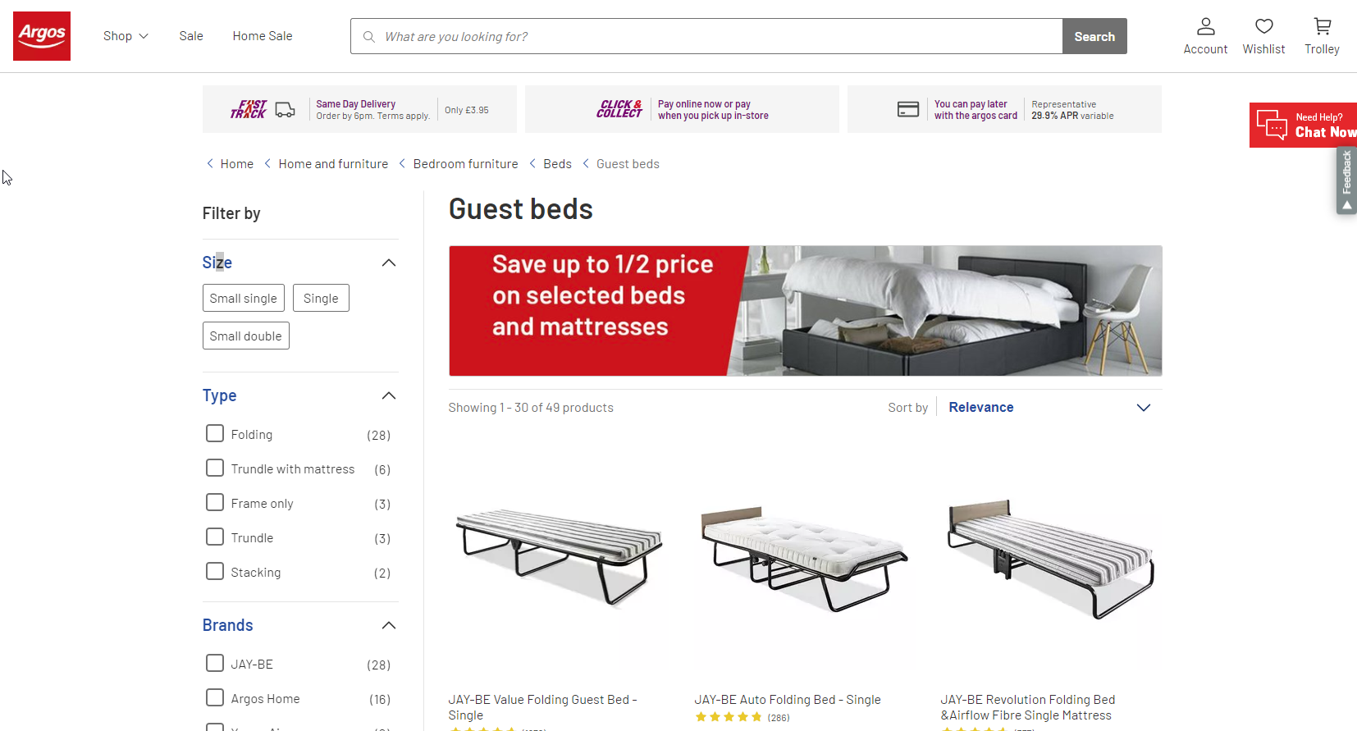Screen dimensions: 1357x731
Task: Select Home Sale in the navigation
Action: coord(262,36)
